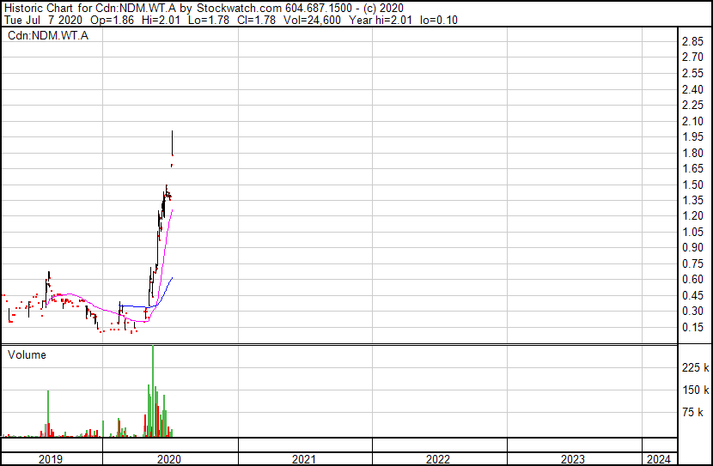Click the tall green 2019 volume spike
Image resolution: width=713 pixels, height=466 pixels.
(48, 414)
